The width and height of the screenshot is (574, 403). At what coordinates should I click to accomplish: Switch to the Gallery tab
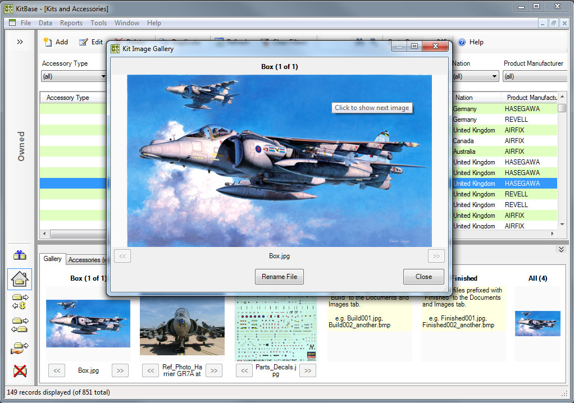(x=52, y=259)
